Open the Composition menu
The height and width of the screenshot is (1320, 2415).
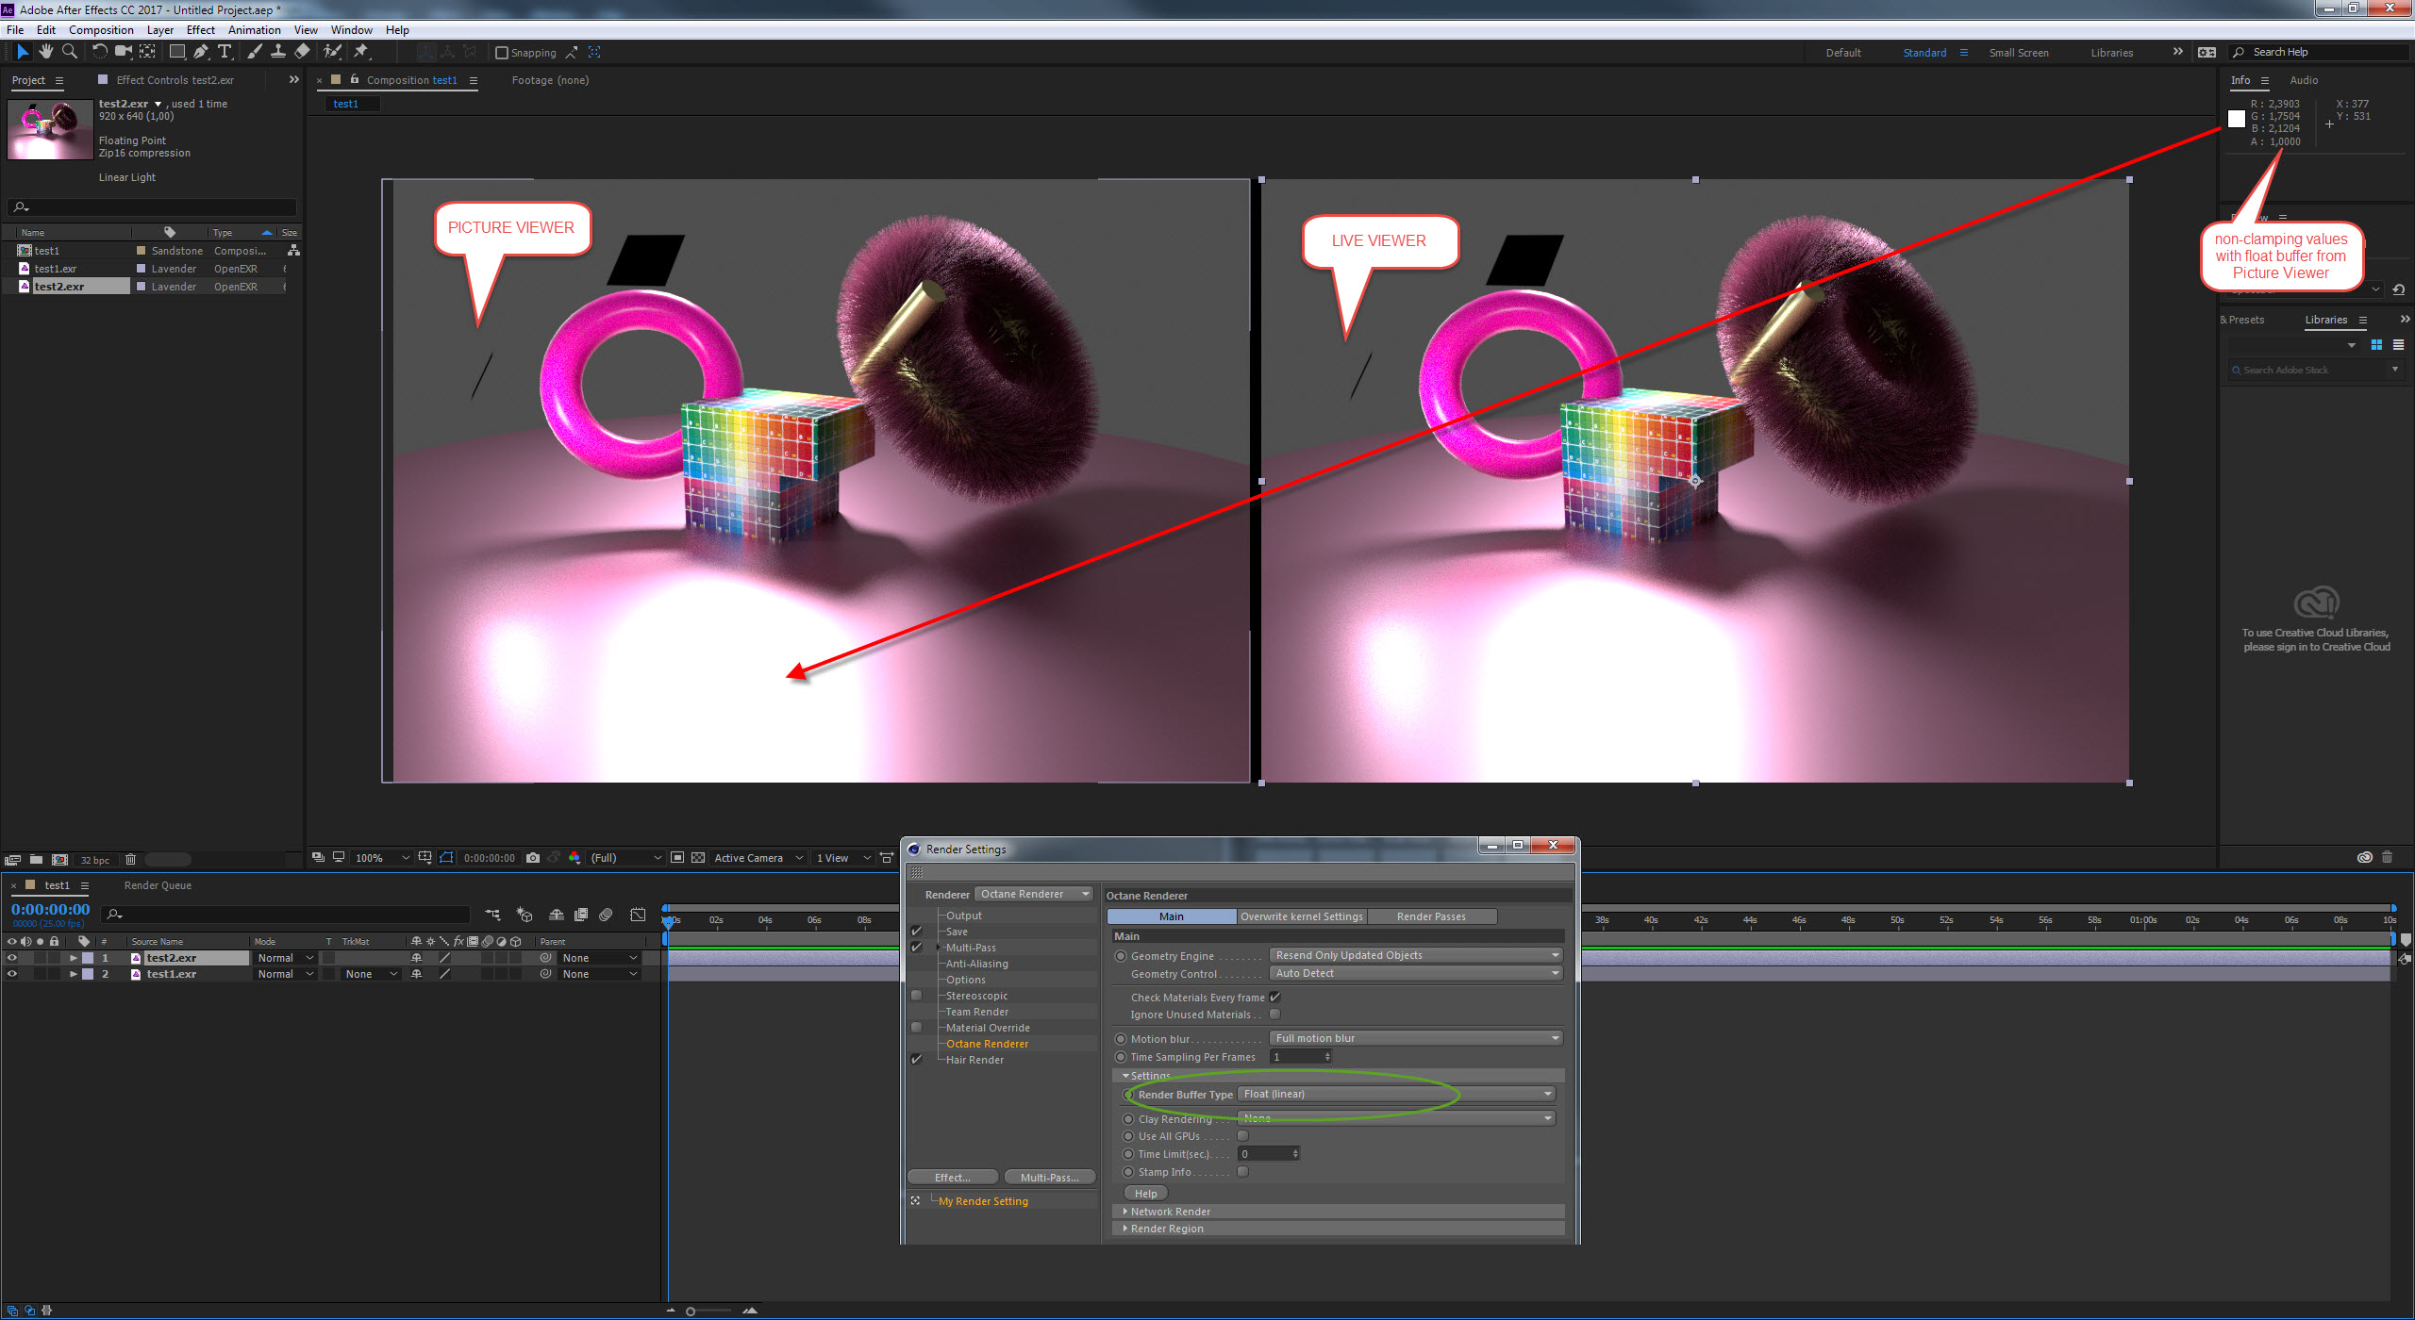tap(101, 30)
